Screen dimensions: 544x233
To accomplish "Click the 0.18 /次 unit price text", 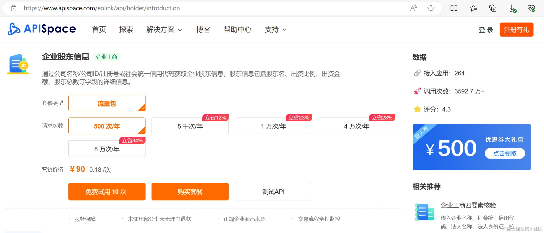I will (x=100, y=170).
